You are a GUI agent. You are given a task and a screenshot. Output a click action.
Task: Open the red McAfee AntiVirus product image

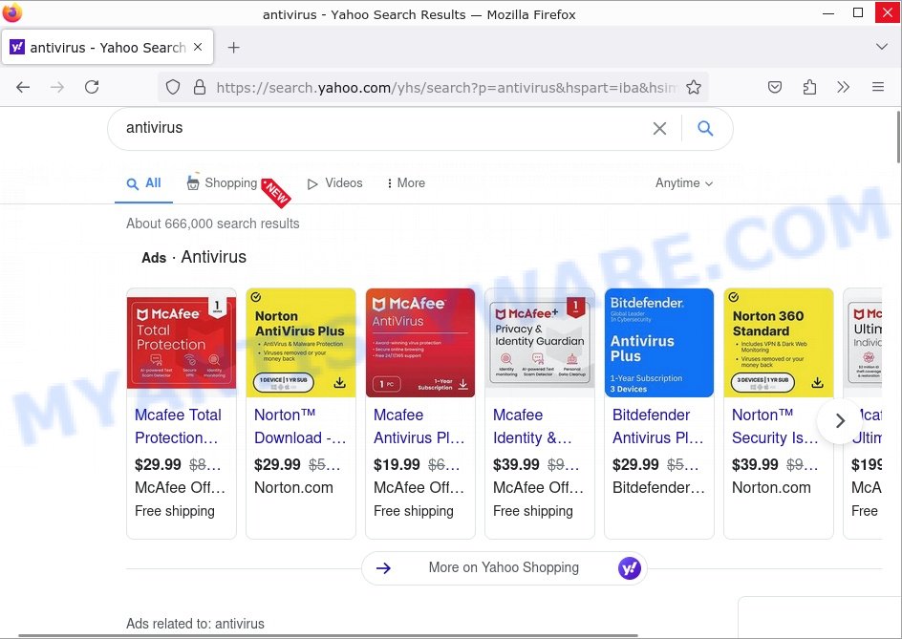point(420,343)
